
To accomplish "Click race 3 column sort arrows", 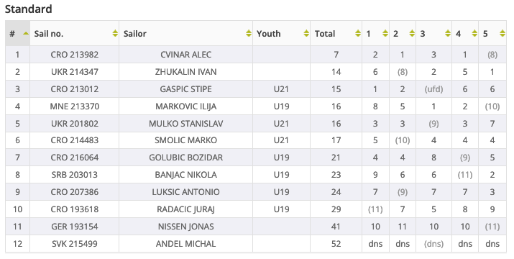I will pos(448,34).
